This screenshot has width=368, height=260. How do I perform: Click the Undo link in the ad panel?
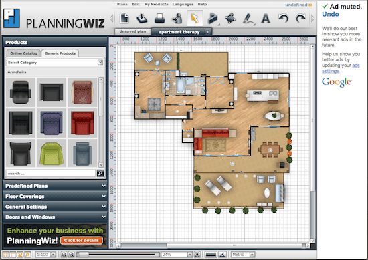click(x=331, y=14)
